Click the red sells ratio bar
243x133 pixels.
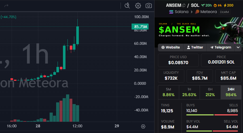point(226,115)
